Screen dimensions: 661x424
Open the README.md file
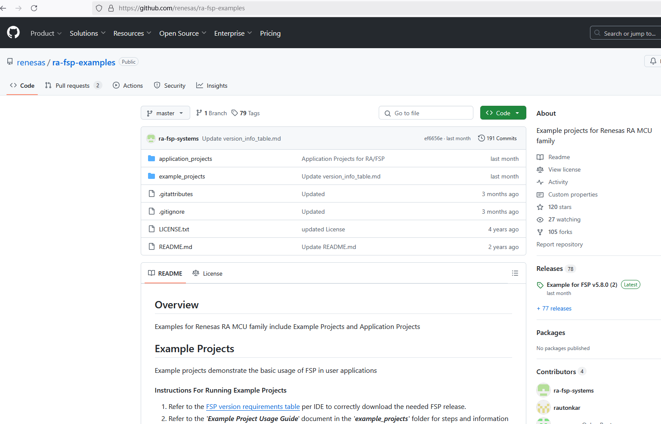[176, 247]
